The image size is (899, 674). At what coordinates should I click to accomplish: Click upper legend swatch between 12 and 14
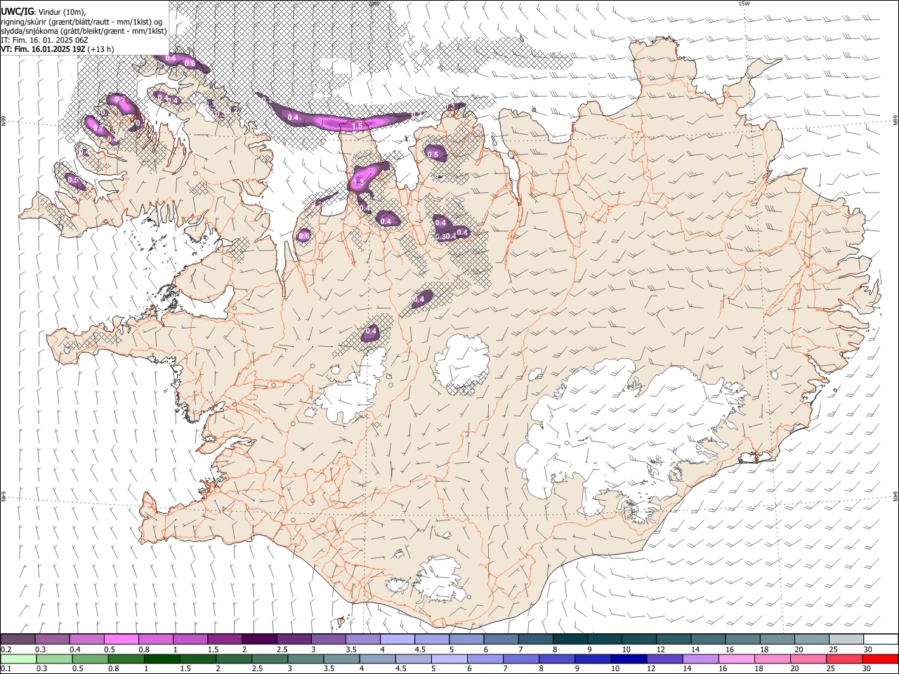(673, 639)
